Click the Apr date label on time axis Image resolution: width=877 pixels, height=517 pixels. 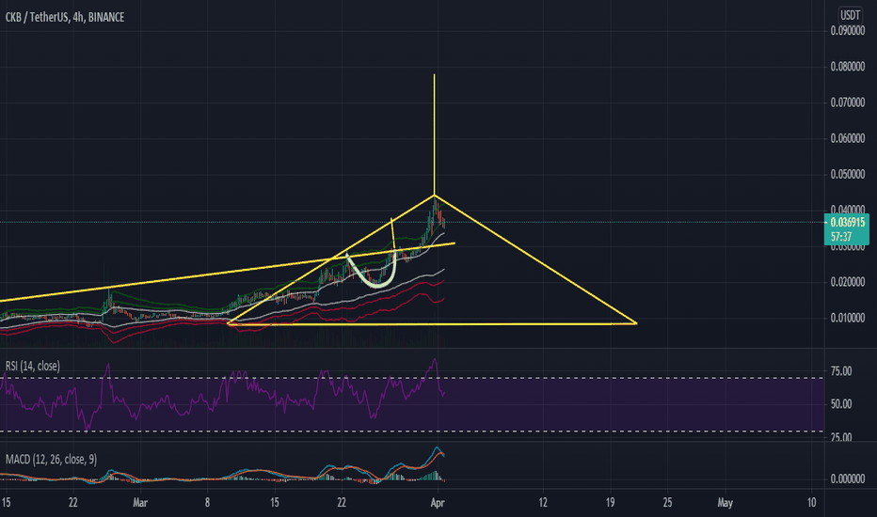[438, 503]
